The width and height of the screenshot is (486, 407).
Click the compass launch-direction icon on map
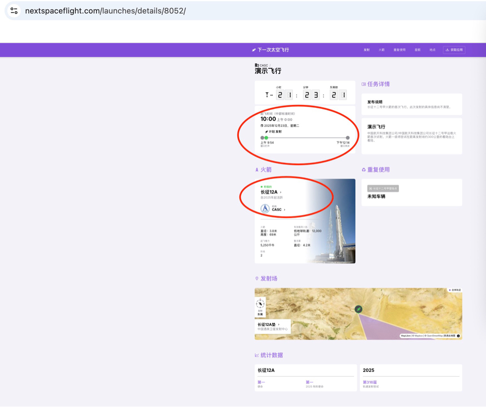coord(260,303)
